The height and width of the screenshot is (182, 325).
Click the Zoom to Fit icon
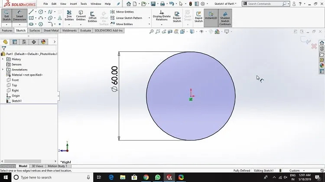point(152,32)
